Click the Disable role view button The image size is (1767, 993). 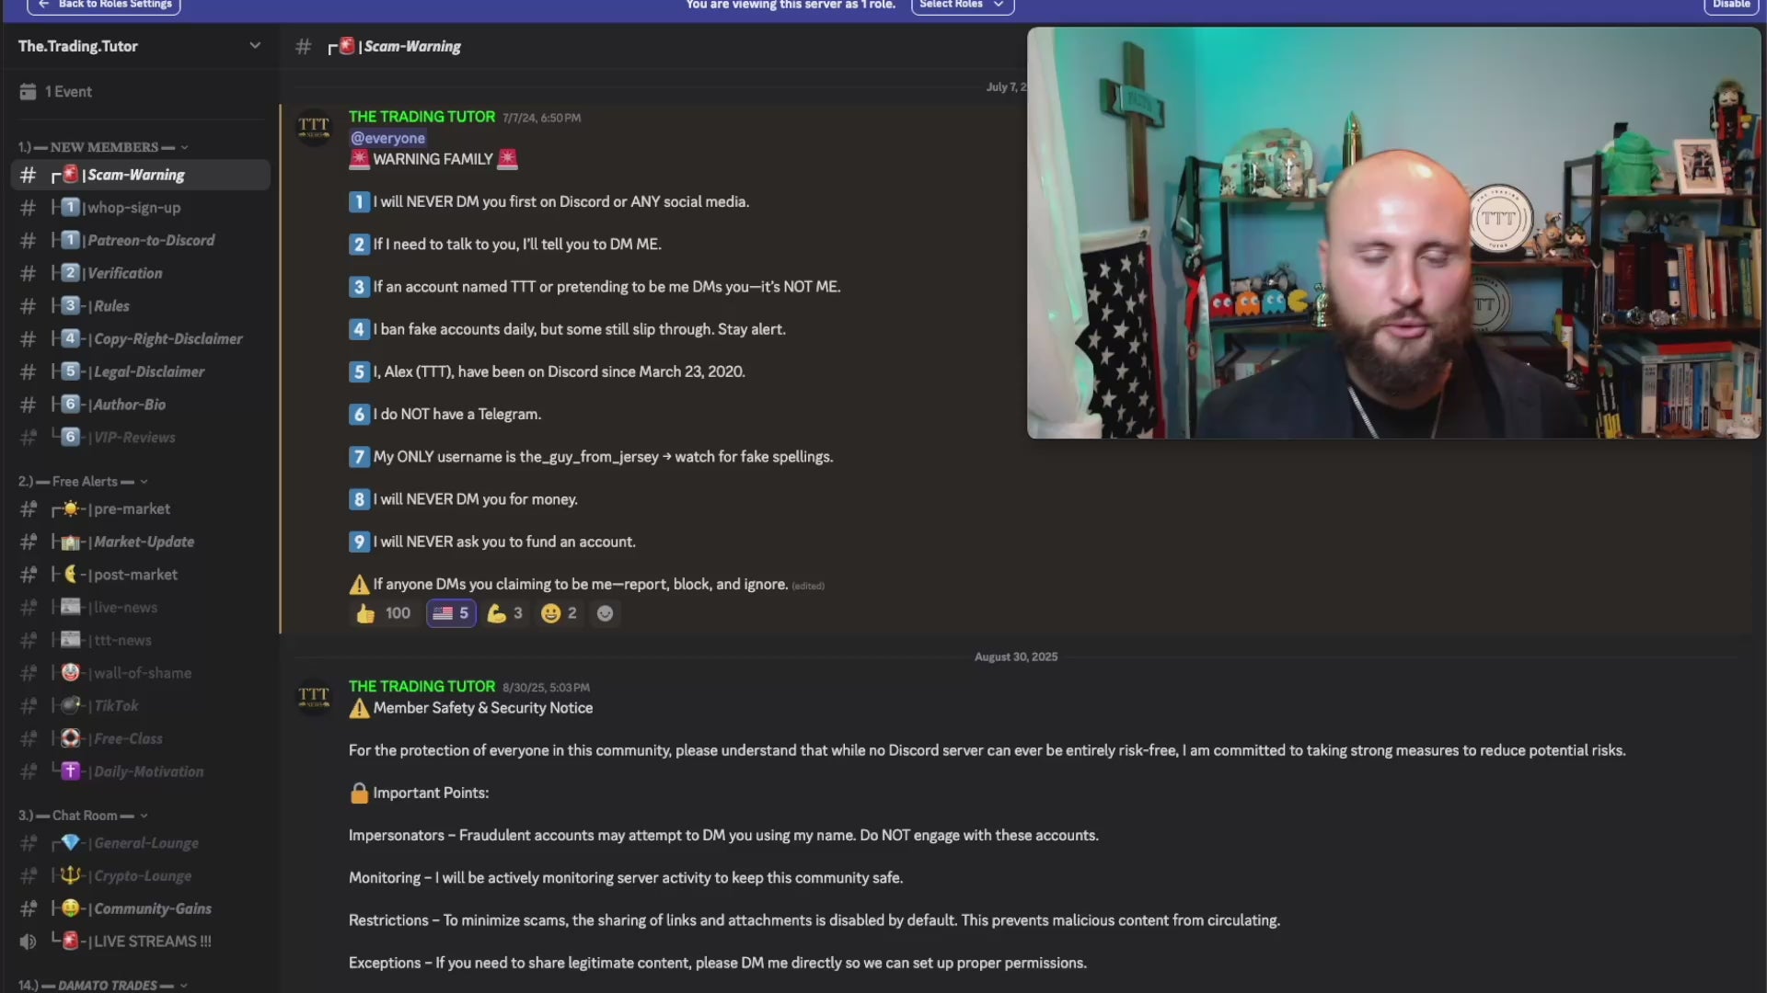coord(1731,6)
